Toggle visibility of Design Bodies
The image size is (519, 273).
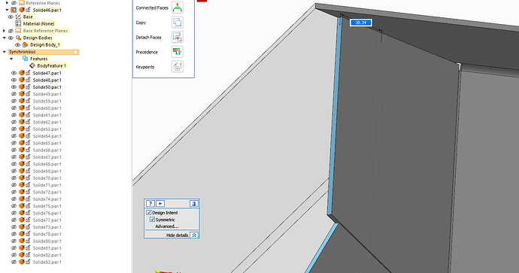tap(11, 38)
